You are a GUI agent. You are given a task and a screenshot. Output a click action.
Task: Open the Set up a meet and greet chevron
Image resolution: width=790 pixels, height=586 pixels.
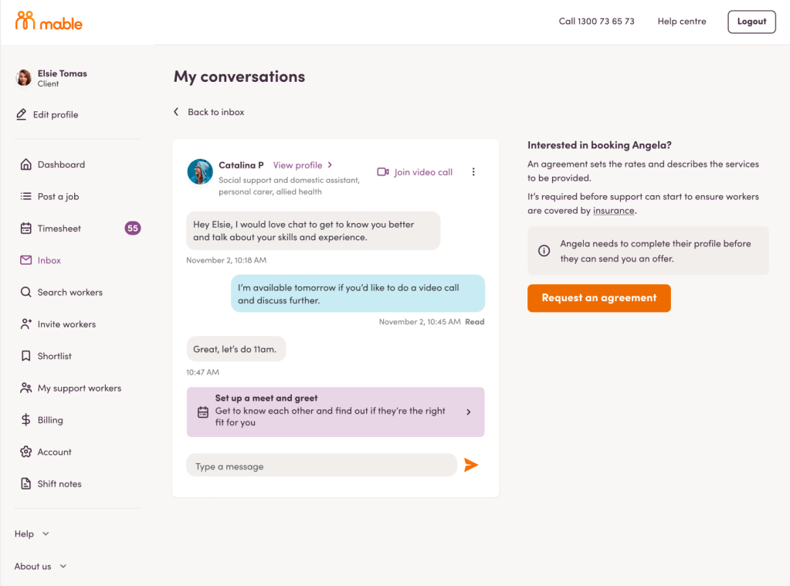pos(469,412)
